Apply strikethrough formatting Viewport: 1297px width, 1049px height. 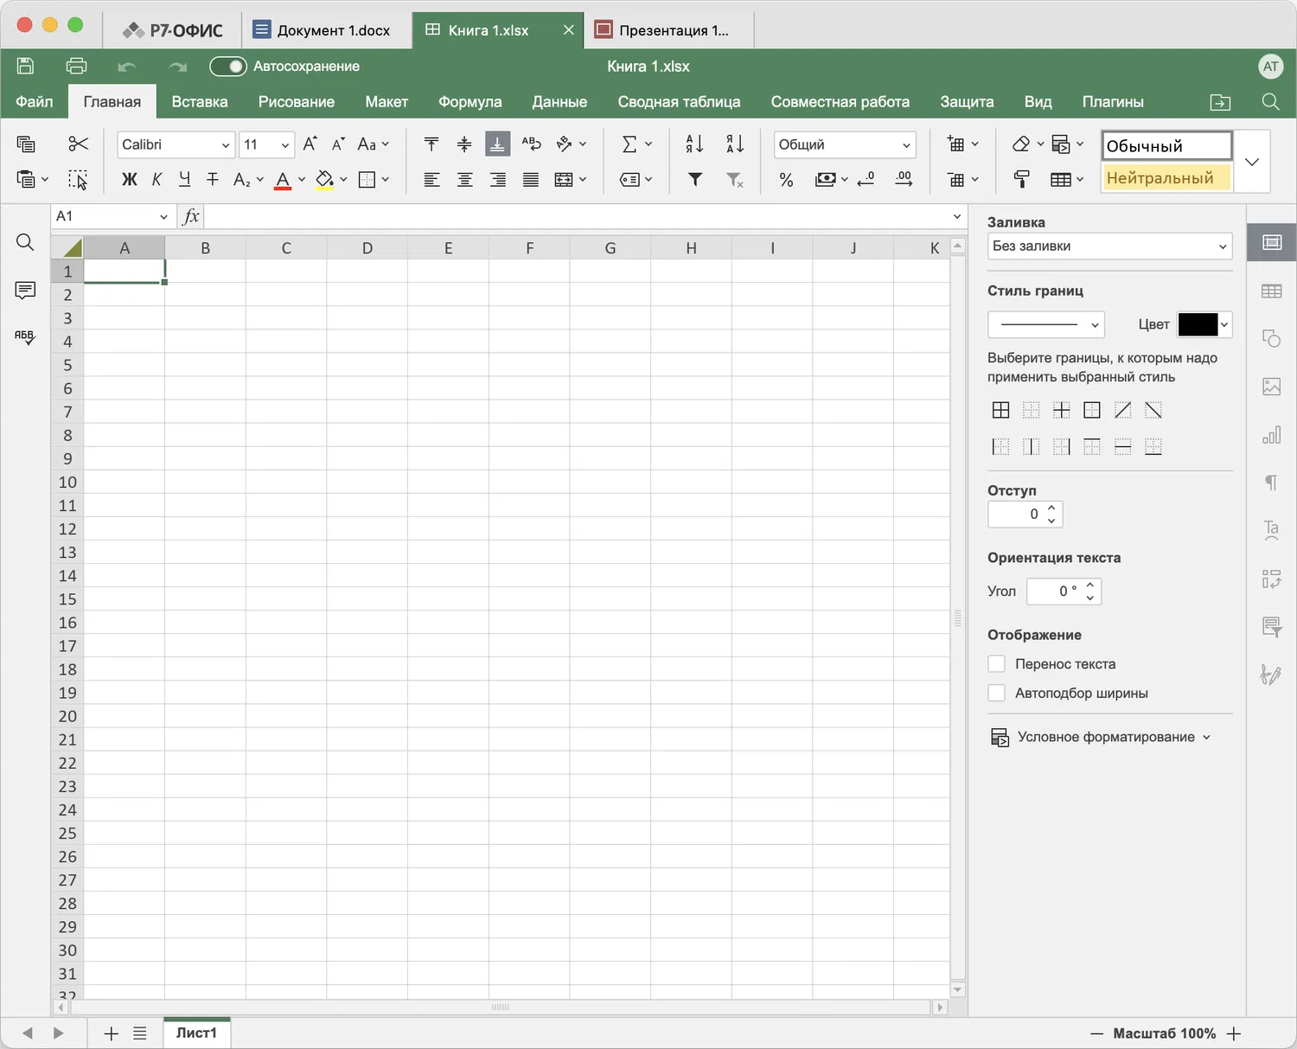[213, 179]
